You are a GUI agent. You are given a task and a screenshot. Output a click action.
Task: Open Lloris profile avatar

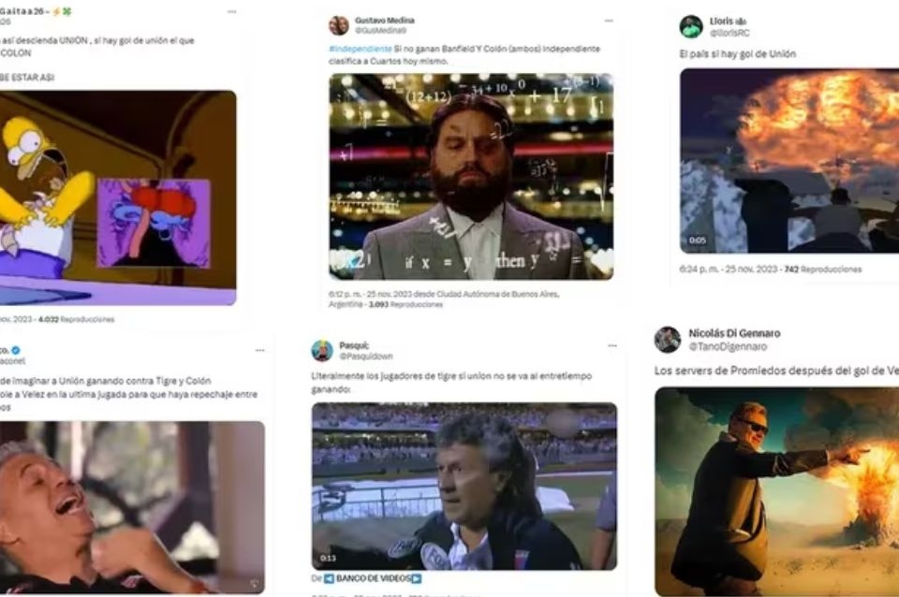(691, 27)
